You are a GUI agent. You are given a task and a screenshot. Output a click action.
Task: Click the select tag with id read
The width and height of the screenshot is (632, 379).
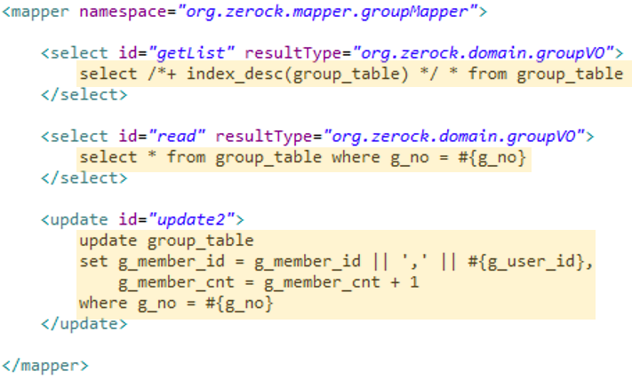point(317,137)
